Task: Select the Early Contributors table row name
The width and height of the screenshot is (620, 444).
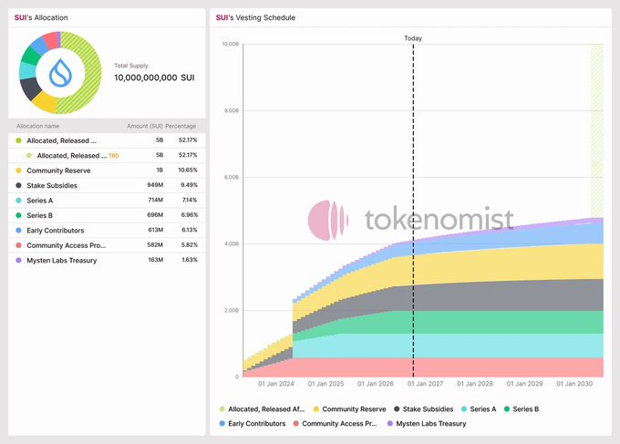Action: click(x=56, y=231)
